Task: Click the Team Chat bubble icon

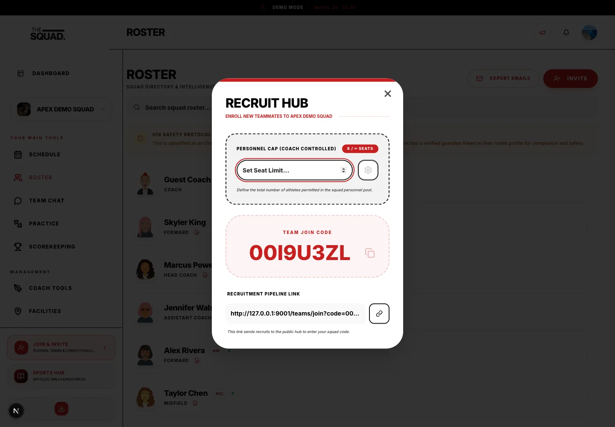Action: 18,201
